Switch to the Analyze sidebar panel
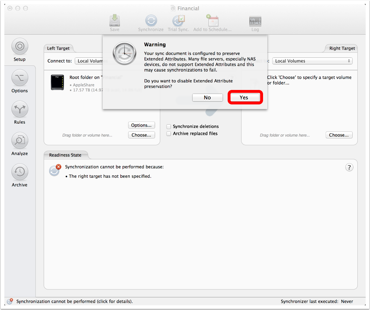The height and width of the screenshot is (310, 370). 20,141
